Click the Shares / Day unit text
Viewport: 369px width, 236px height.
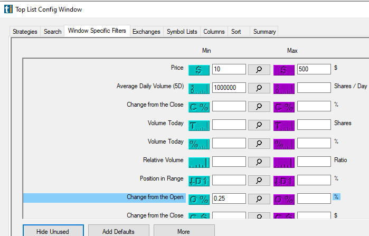[351, 86]
